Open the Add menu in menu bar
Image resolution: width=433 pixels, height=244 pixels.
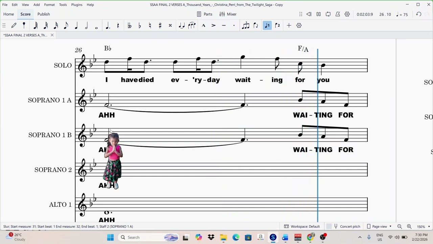click(37, 5)
